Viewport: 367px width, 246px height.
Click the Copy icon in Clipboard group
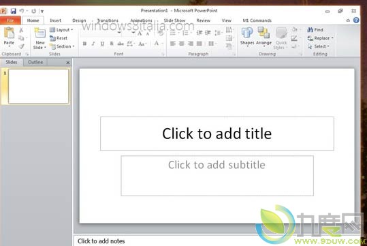(x=21, y=38)
